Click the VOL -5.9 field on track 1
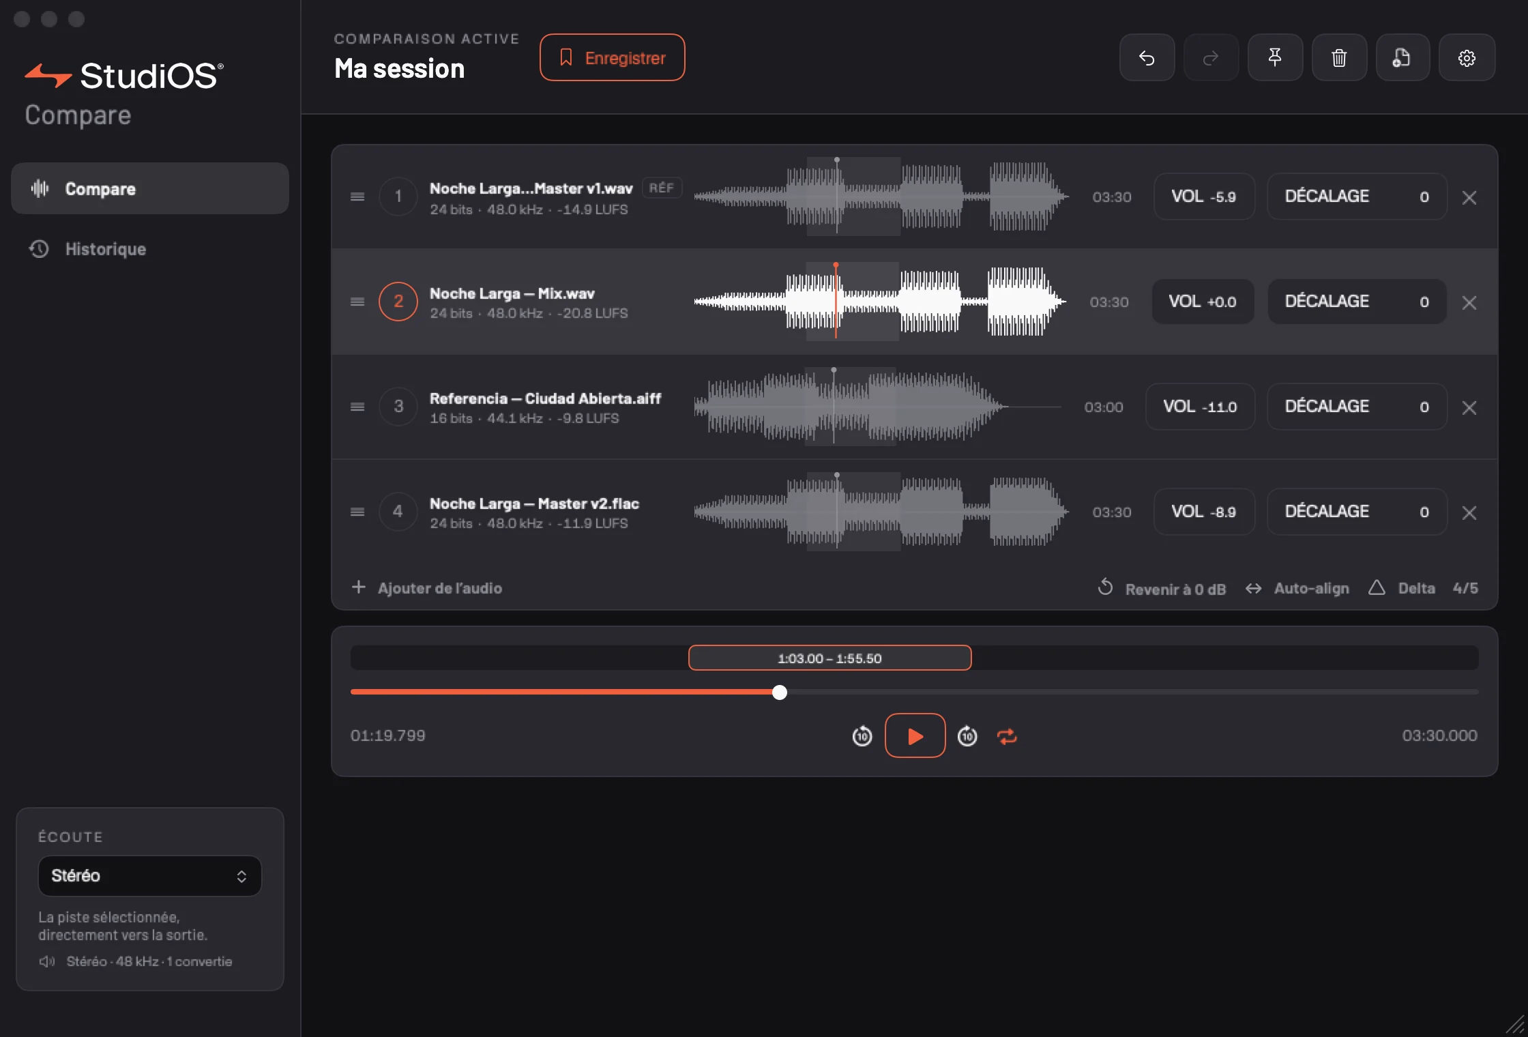 click(x=1204, y=196)
